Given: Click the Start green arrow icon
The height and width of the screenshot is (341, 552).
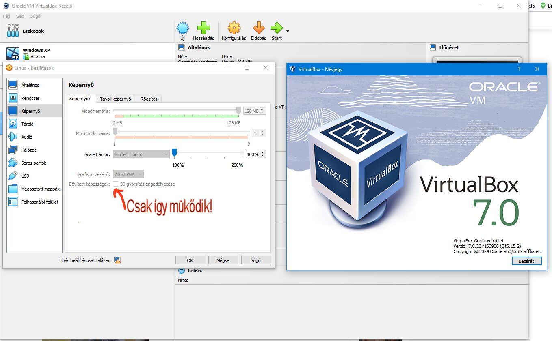Looking at the screenshot, I should tap(277, 28).
